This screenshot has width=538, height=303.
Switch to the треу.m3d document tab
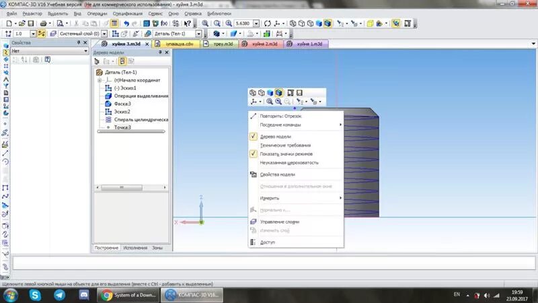click(x=220, y=44)
